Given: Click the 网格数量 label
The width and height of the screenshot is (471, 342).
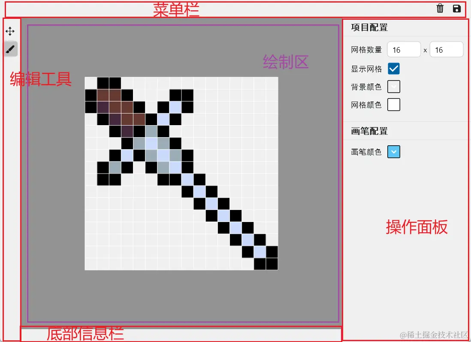Looking at the screenshot, I should (366, 50).
